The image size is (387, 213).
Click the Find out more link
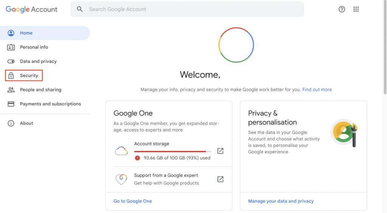[317, 90]
